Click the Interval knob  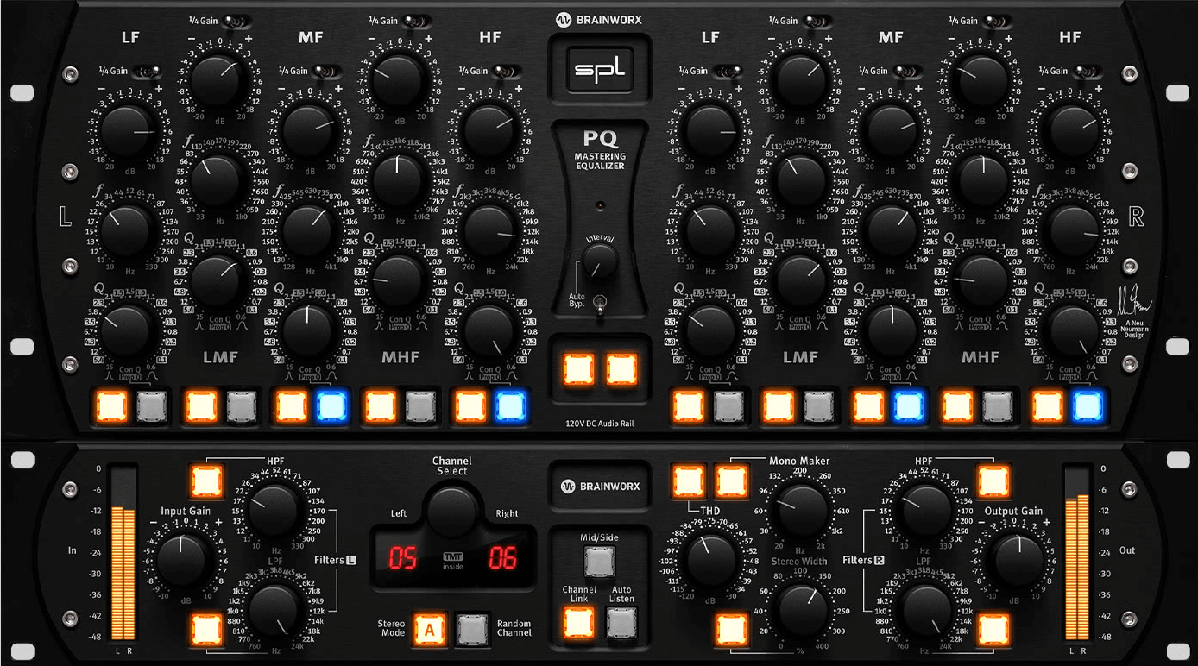598,260
